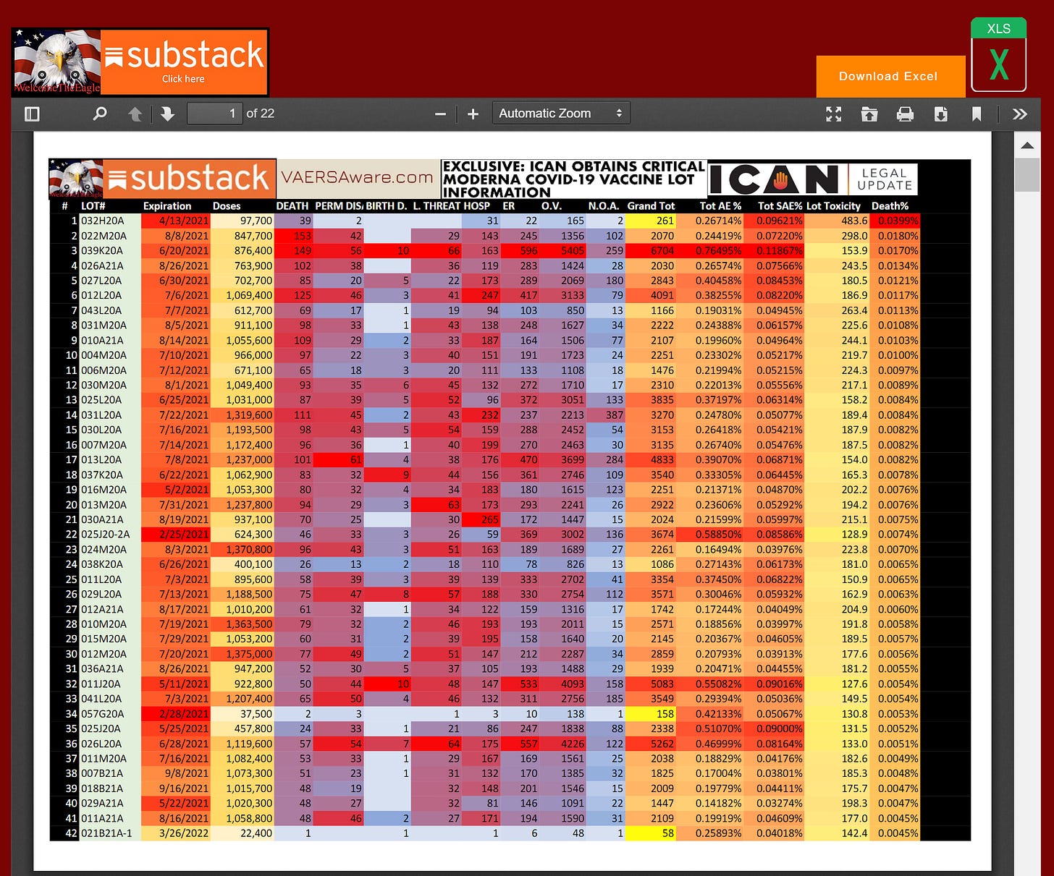Click the substack Click here banner

click(184, 62)
